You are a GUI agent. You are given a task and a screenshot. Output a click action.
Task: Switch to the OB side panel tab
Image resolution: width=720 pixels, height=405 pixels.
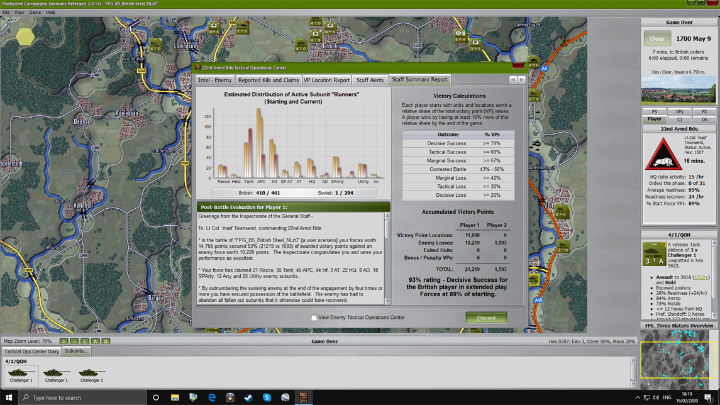(x=704, y=119)
